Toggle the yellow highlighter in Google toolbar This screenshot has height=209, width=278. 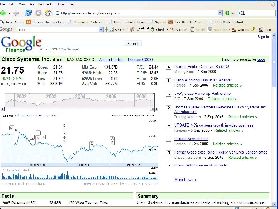253,29
